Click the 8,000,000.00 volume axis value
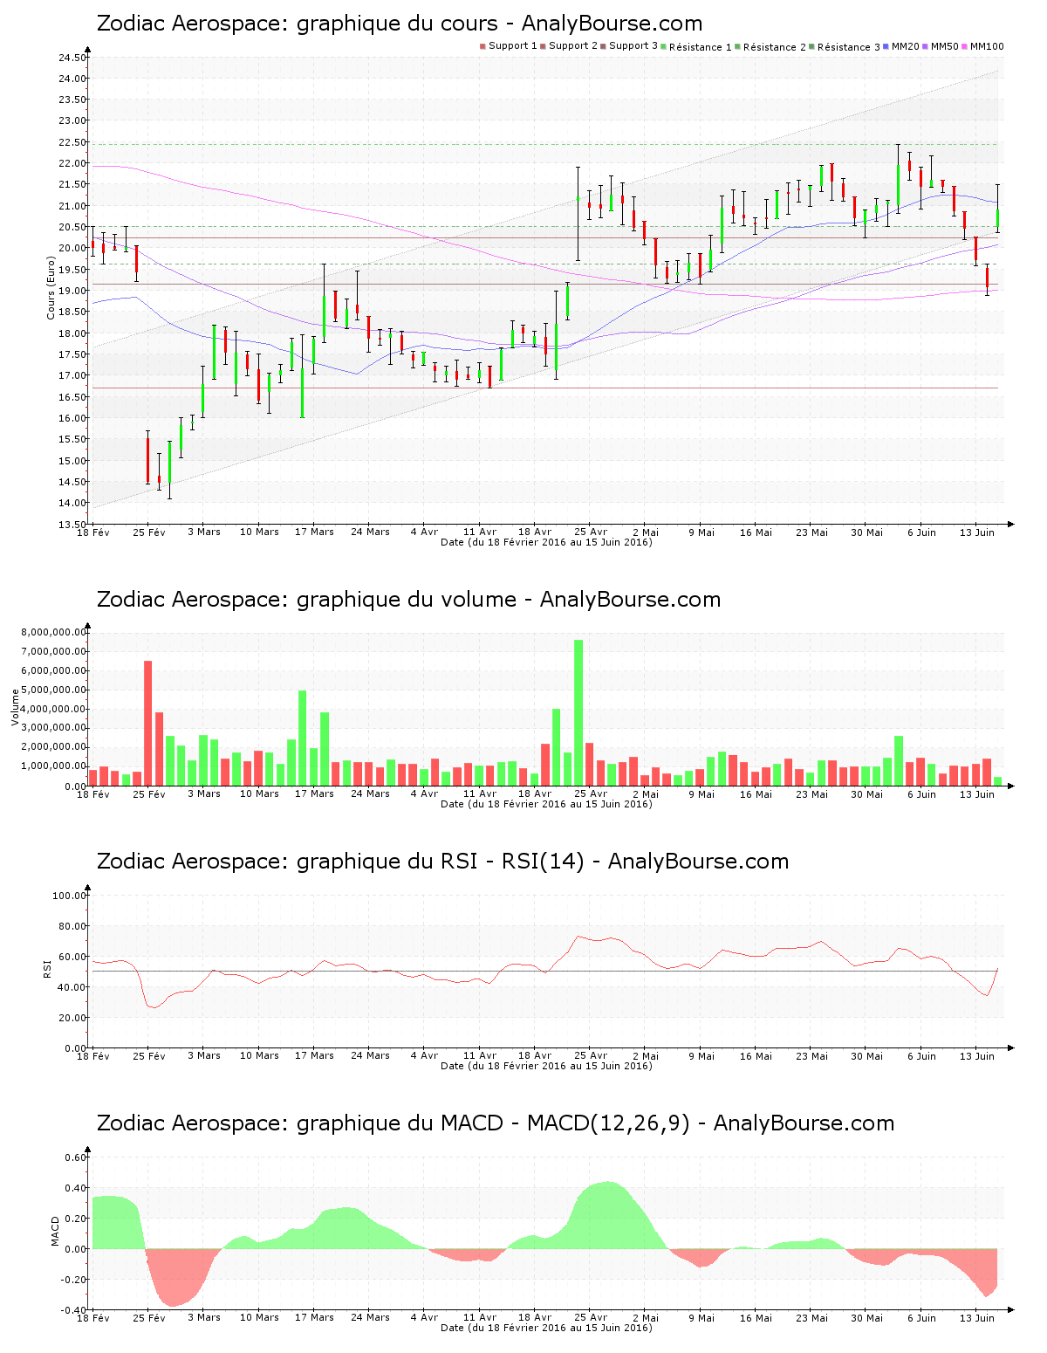The height and width of the screenshot is (1353, 1047). (x=53, y=633)
